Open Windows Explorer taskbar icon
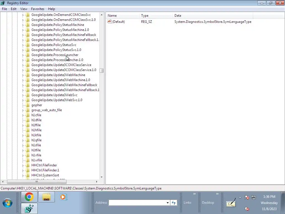The width and height of the screenshot is (285, 214). [x=46, y=197]
